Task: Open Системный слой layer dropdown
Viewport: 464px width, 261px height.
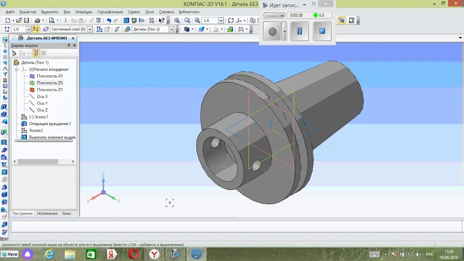Action: coord(90,29)
